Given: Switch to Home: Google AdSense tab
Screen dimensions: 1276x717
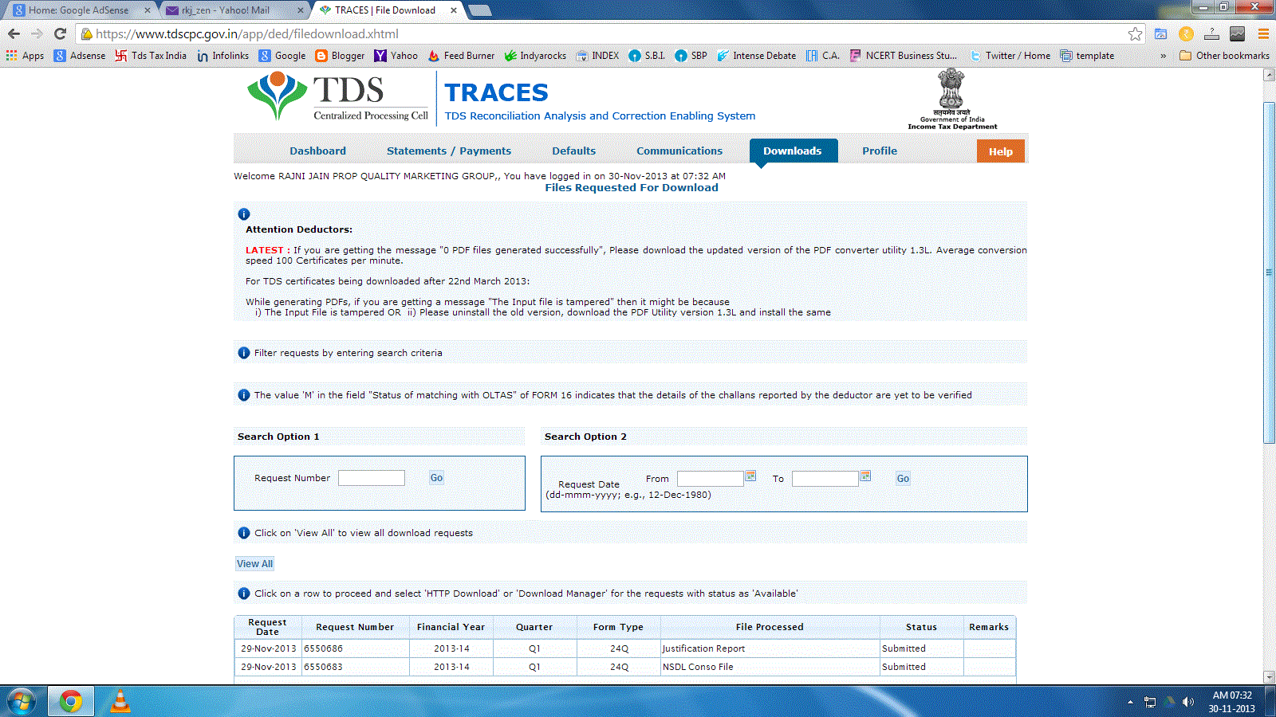Looking at the screenshot, I should 78,10.
